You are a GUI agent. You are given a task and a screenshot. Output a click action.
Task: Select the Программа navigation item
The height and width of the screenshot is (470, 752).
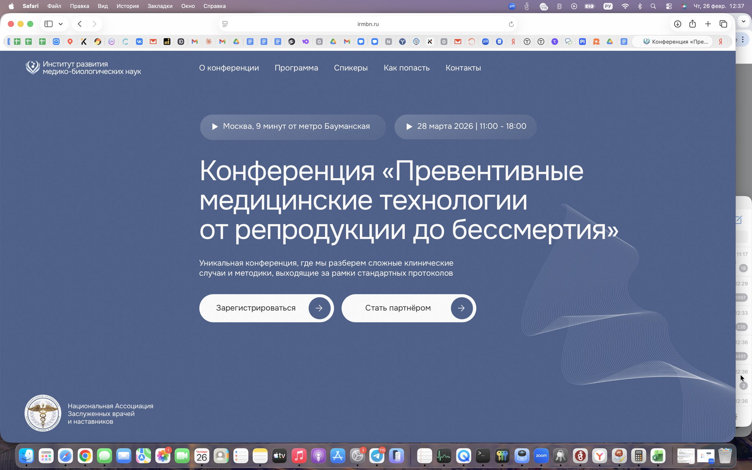click(x=297, y=68)
